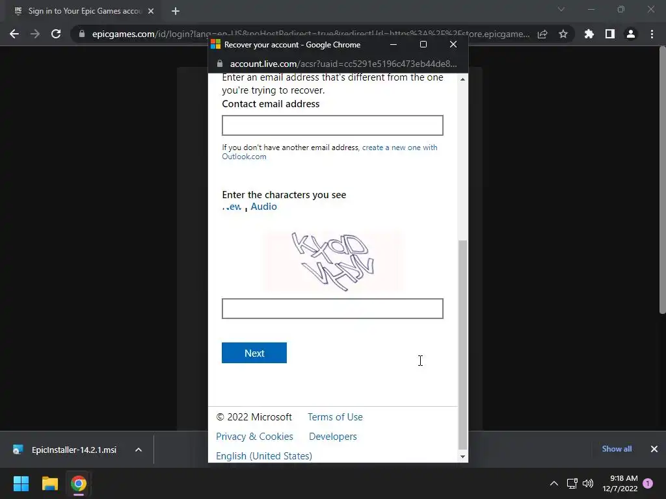Viewport: 666px width, 499px height.
Task: Go back using the Chrome back arrow
Action: (x=14, y=34)
